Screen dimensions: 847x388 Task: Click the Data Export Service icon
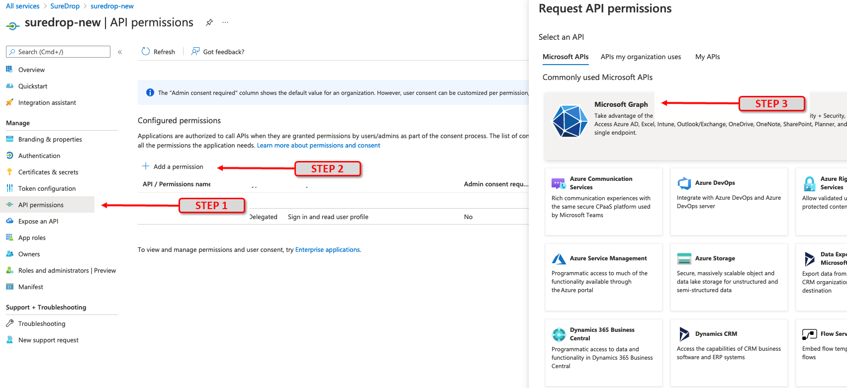click(810, 259)
